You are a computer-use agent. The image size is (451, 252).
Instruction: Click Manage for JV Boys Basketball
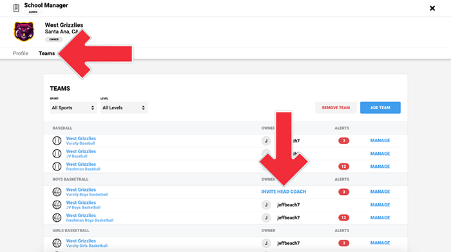[380, 204]
